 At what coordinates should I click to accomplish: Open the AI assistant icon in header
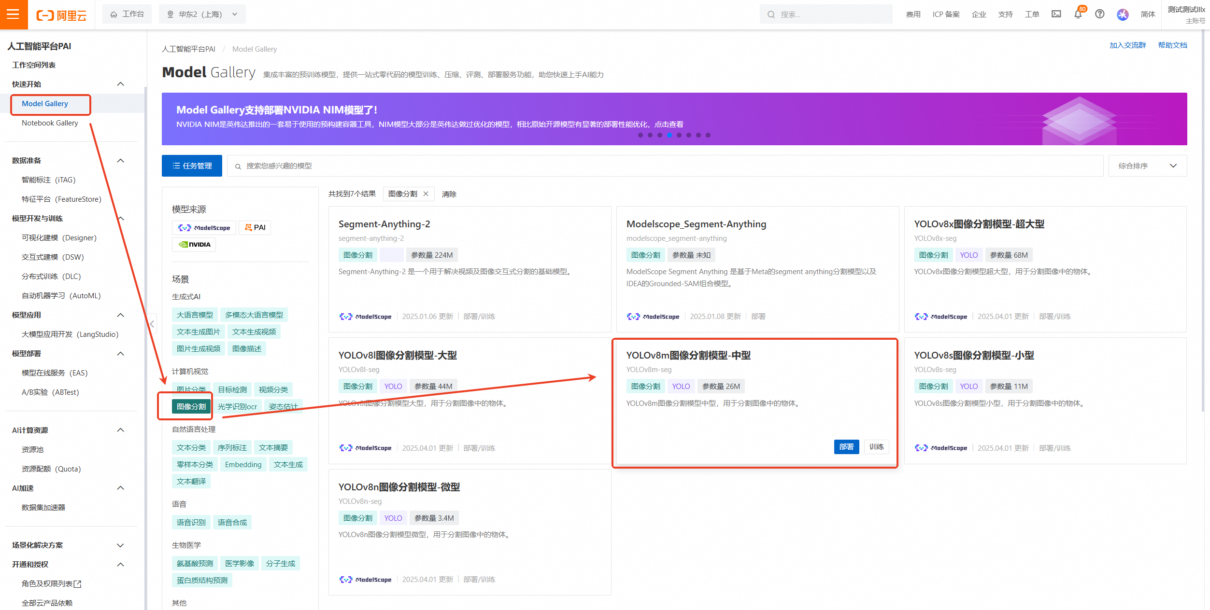click(1123, 14)
